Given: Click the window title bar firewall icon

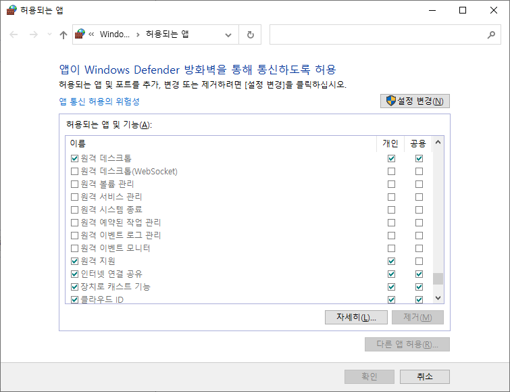Looking at the screenshot, I should point(11,10).
